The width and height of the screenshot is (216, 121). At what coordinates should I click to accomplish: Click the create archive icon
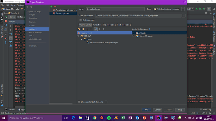point(83,29)
